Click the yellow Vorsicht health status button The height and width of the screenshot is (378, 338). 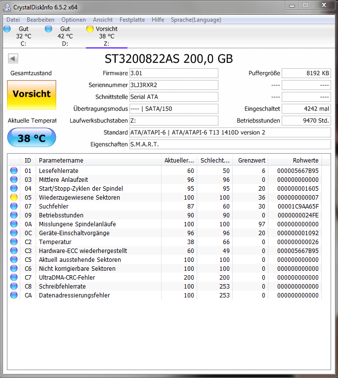(32, 95)
